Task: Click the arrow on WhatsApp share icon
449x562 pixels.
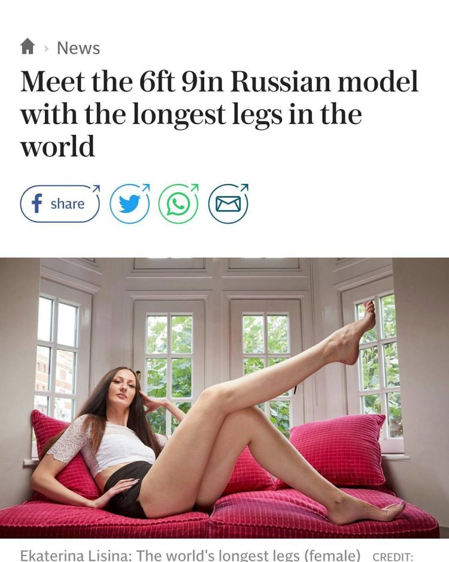Action: pos(194,188)
